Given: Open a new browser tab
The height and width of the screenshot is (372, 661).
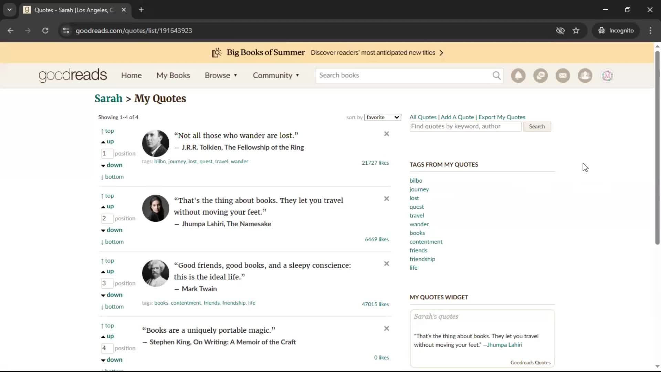Looking at the screenshot, I should point(141,10).
